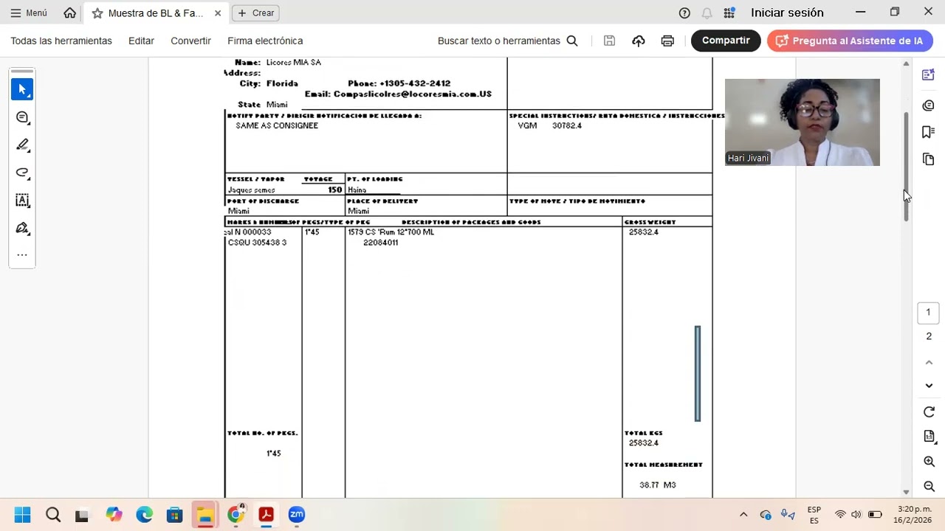This screenshot has width=945, height=531.
Task: Zoom out with the magnifier minus icon
Action: click(x=929, y=486)
